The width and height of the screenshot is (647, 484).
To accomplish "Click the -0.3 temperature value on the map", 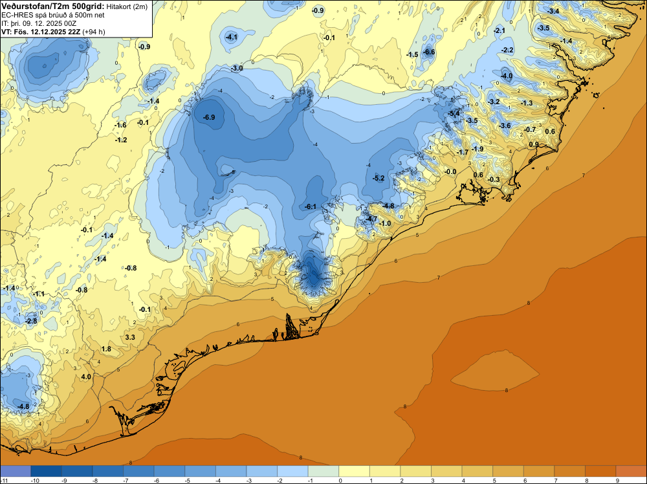I will [x=494, y=179].
